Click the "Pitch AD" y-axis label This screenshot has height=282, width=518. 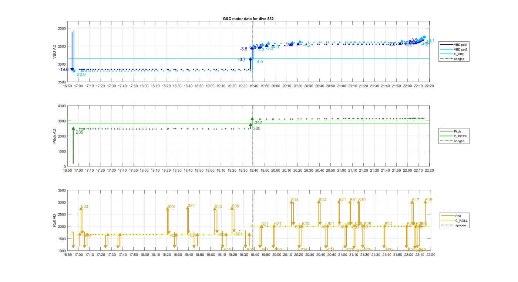(54, 136)
